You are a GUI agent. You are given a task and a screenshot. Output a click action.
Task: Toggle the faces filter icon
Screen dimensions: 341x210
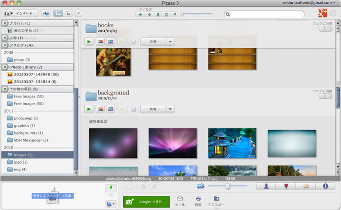[158, 15]
